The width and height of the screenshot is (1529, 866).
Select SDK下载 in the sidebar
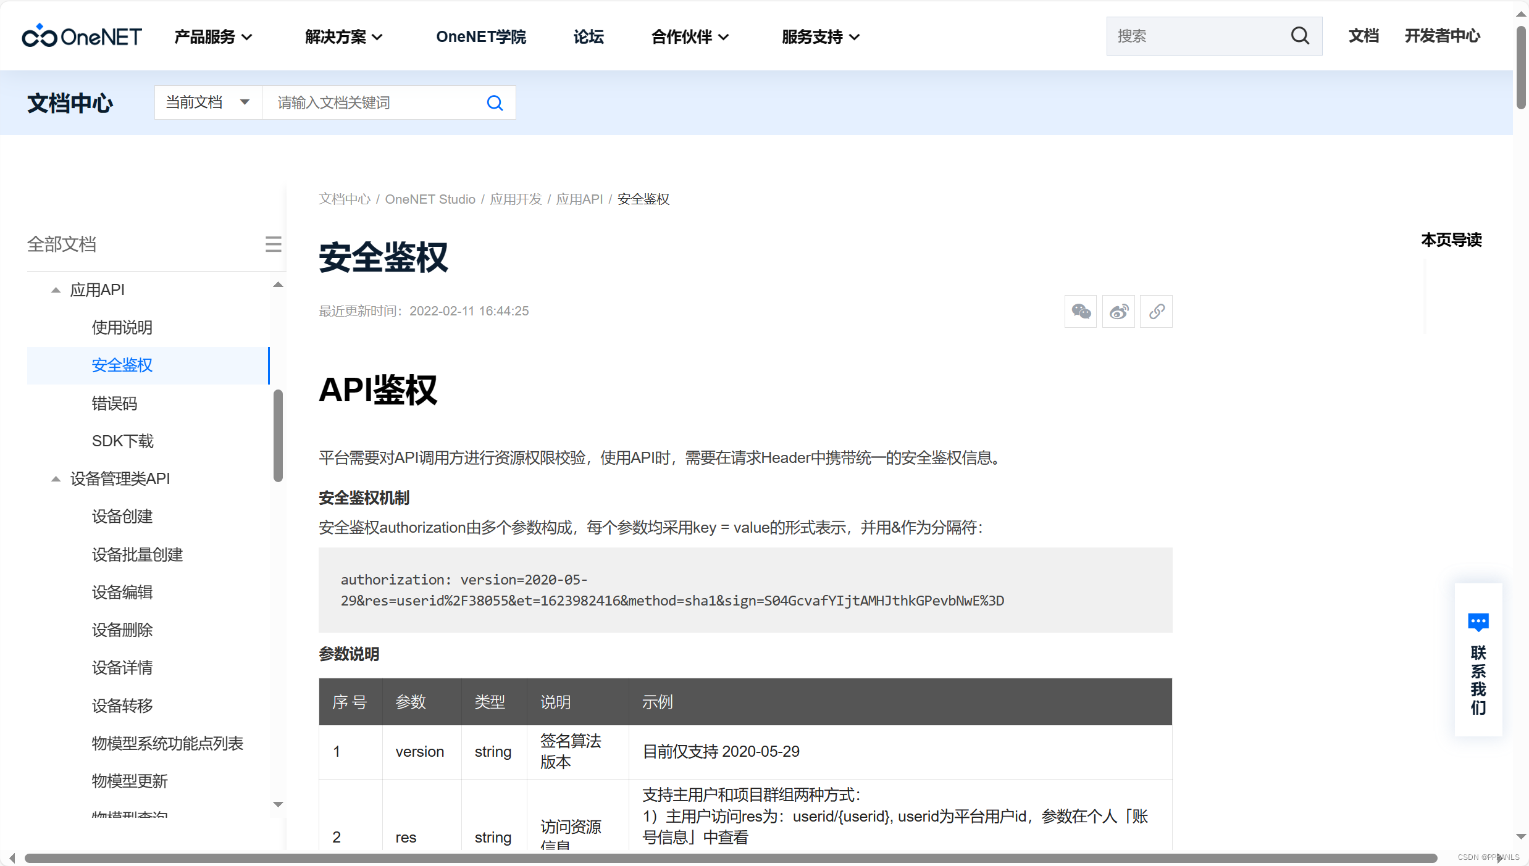122,441
